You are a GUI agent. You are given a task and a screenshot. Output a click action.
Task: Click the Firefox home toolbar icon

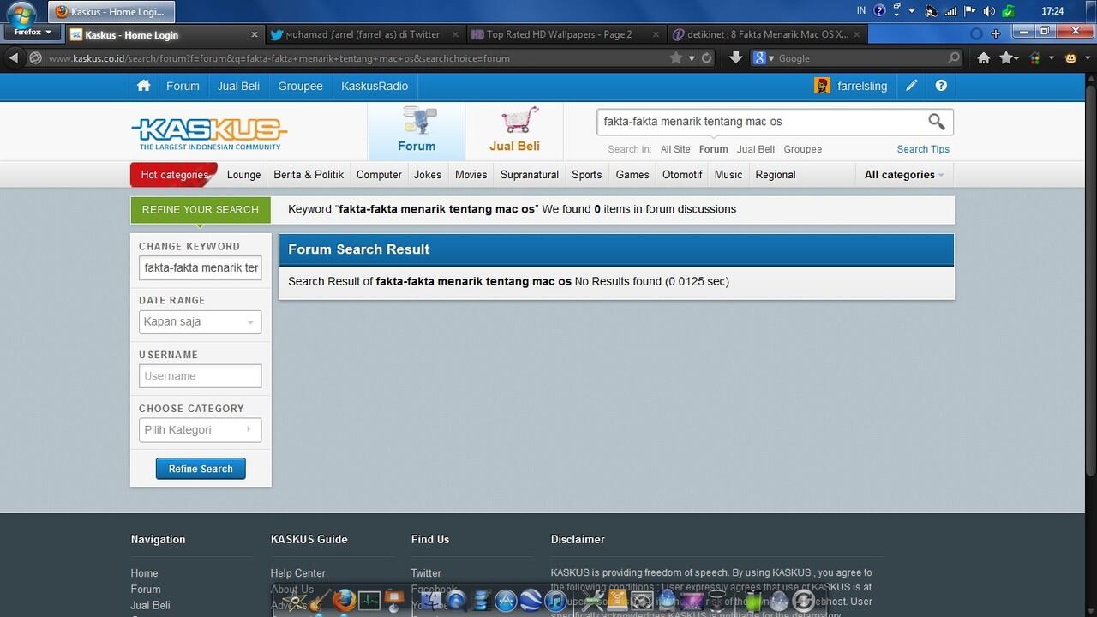984,58
